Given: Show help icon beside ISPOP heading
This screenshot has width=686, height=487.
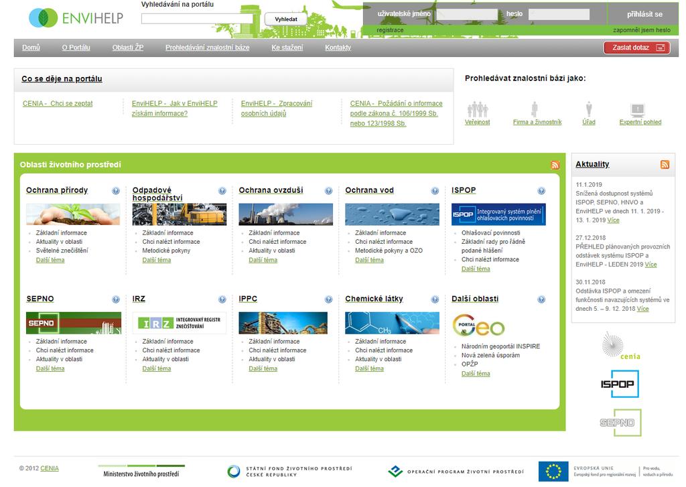Looking at the screenshot, I should coord(541,191).
